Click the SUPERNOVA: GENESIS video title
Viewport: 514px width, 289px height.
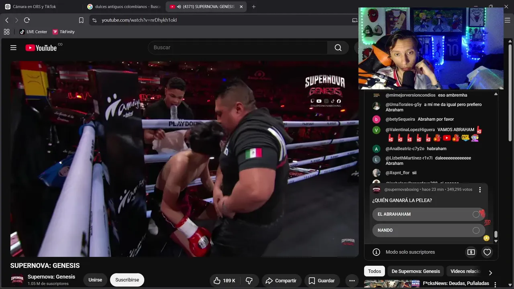45,266
